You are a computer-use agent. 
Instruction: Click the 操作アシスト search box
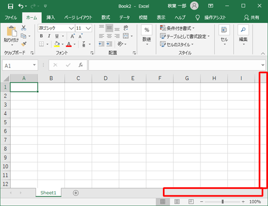click(211, 18)
